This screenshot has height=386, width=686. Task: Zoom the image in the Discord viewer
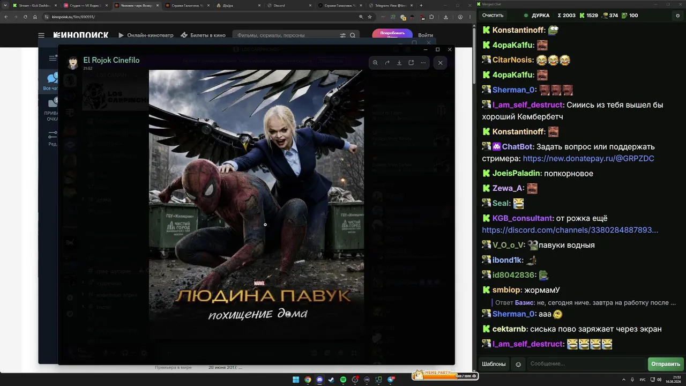point(375,63)
